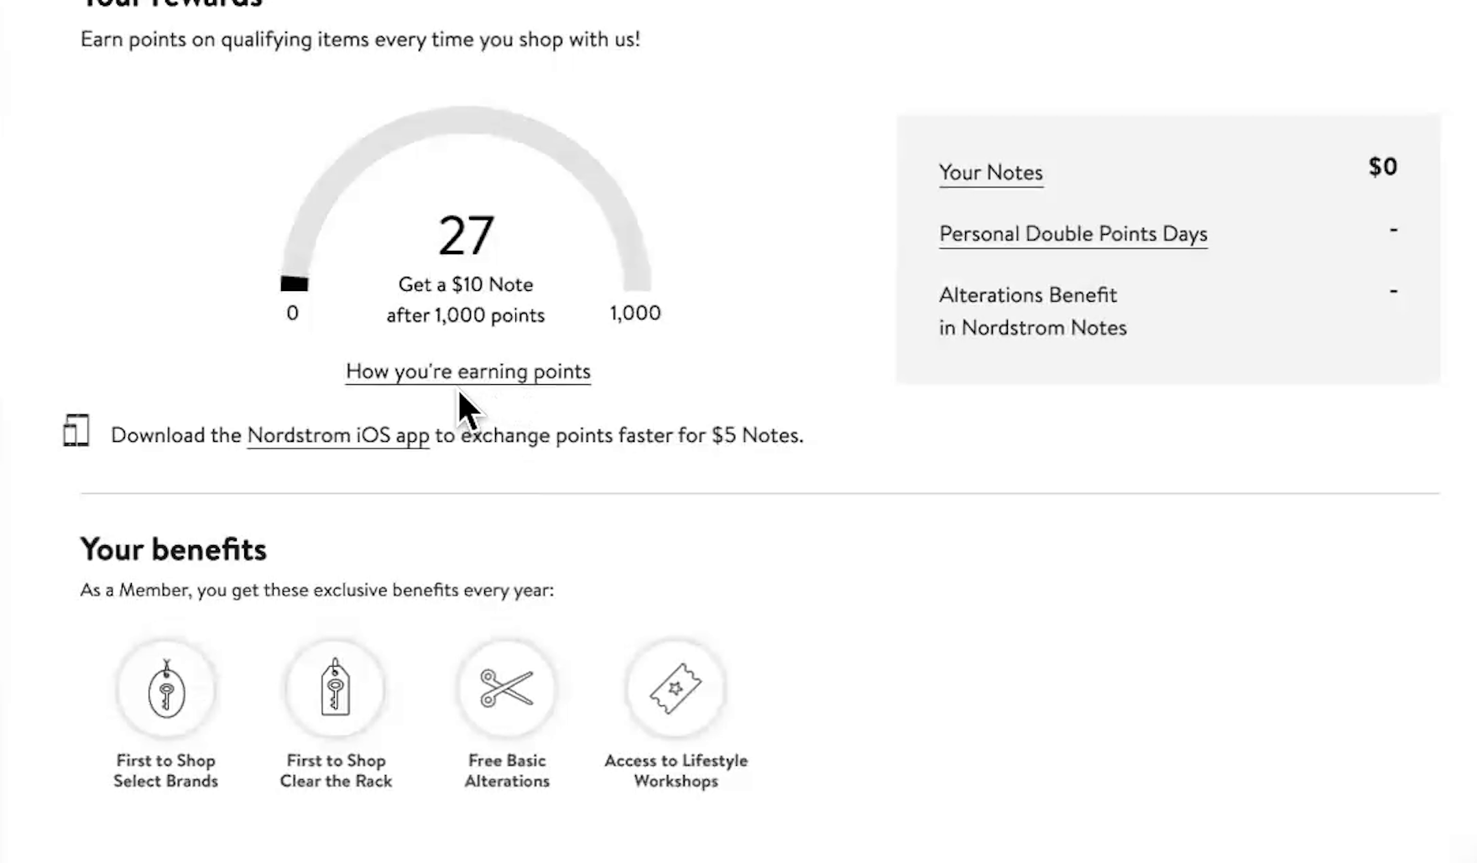Click the Your benefits heading
The height and width of the screenshot is (863, 1477).
point(174,550)
